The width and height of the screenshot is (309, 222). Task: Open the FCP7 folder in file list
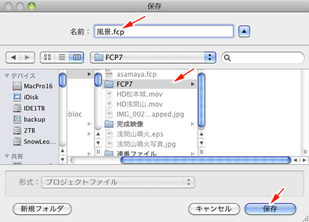click(x=150, y=84)
